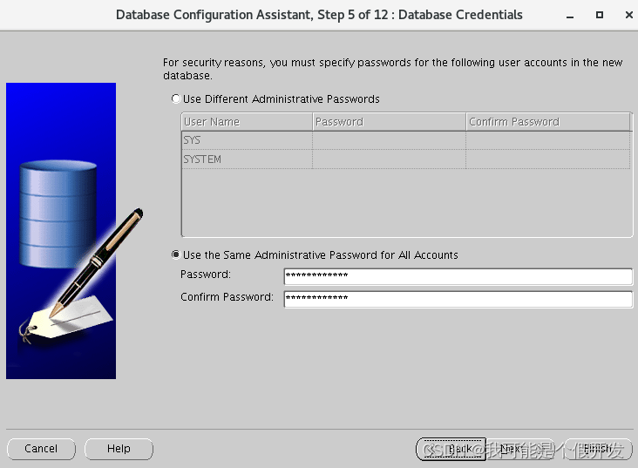Click the Confirm Password column header
The image size is (638, 468).
point(548,122)
